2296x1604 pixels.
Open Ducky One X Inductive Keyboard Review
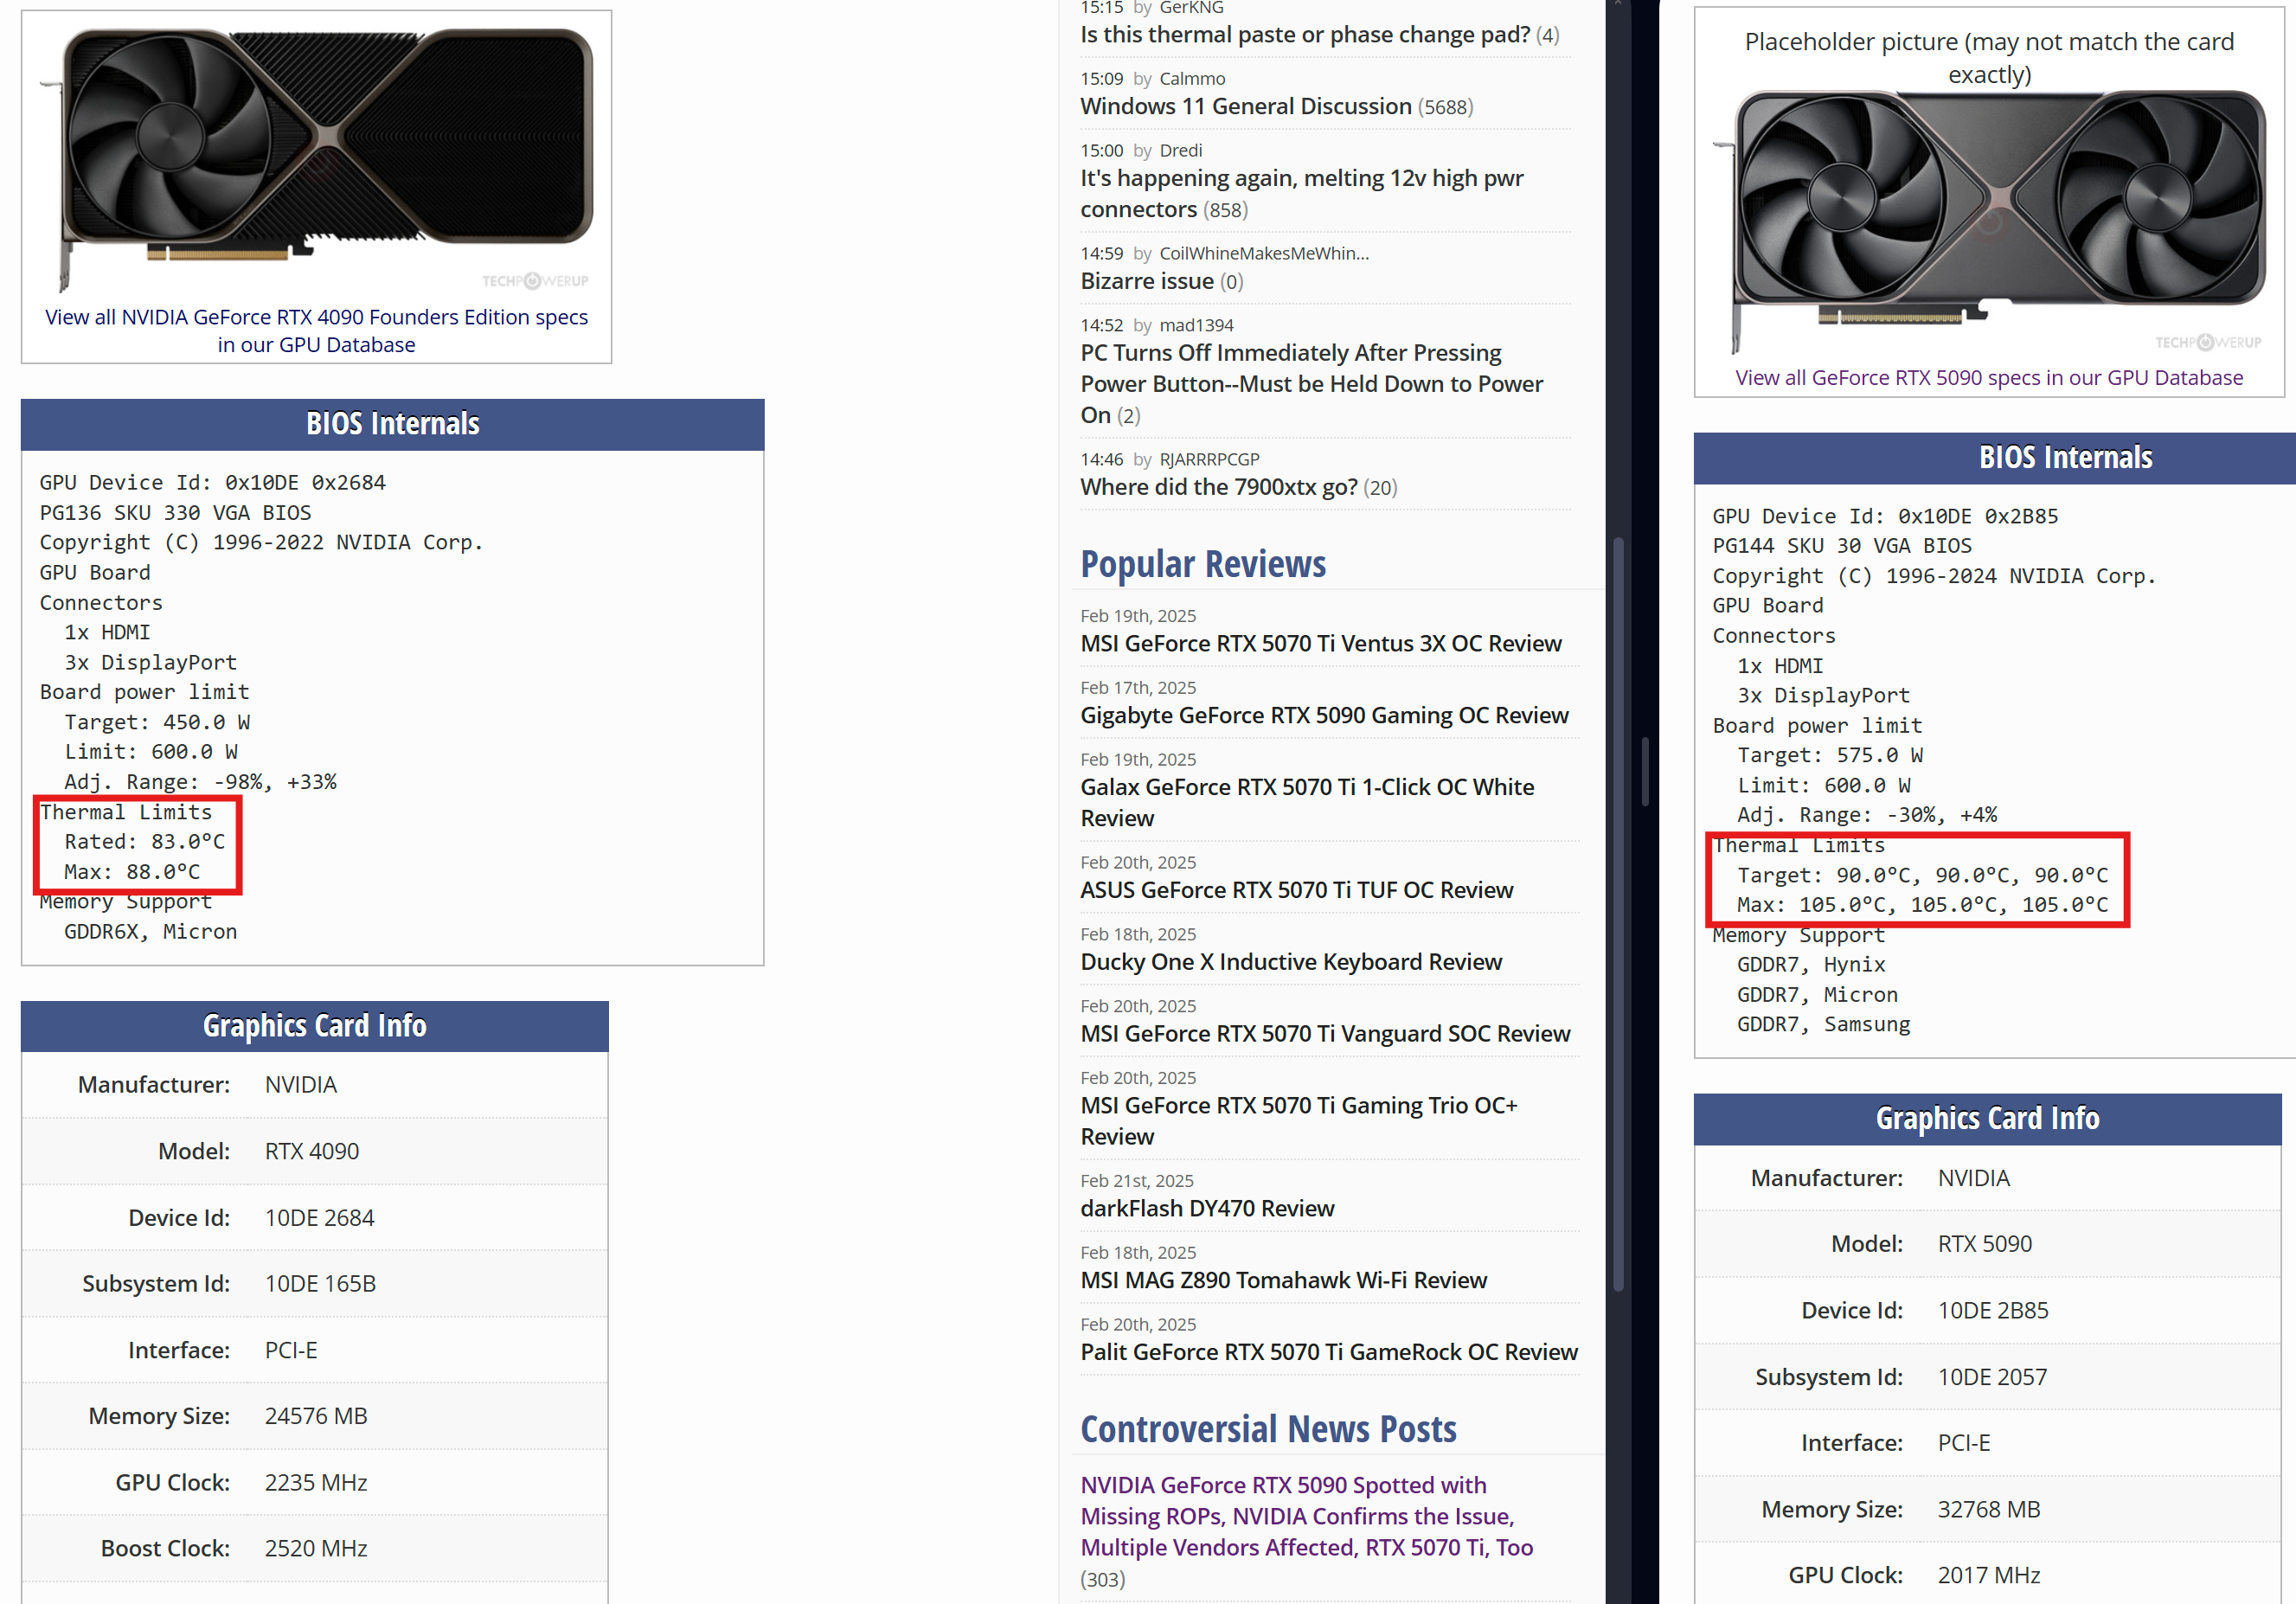[1290, 962]
